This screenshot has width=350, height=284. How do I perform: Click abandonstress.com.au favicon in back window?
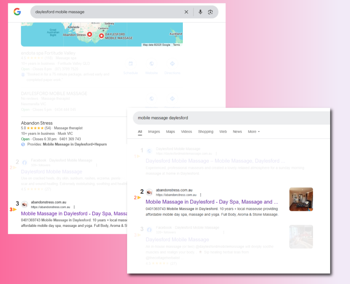(25, 204)
